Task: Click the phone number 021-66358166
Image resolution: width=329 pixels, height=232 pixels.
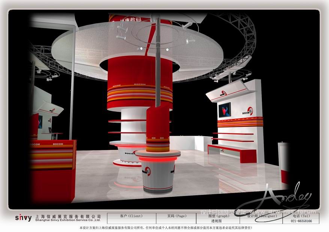Action: pos(301,221)
